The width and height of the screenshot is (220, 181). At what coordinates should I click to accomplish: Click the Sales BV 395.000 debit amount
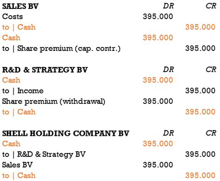point(158,165)
